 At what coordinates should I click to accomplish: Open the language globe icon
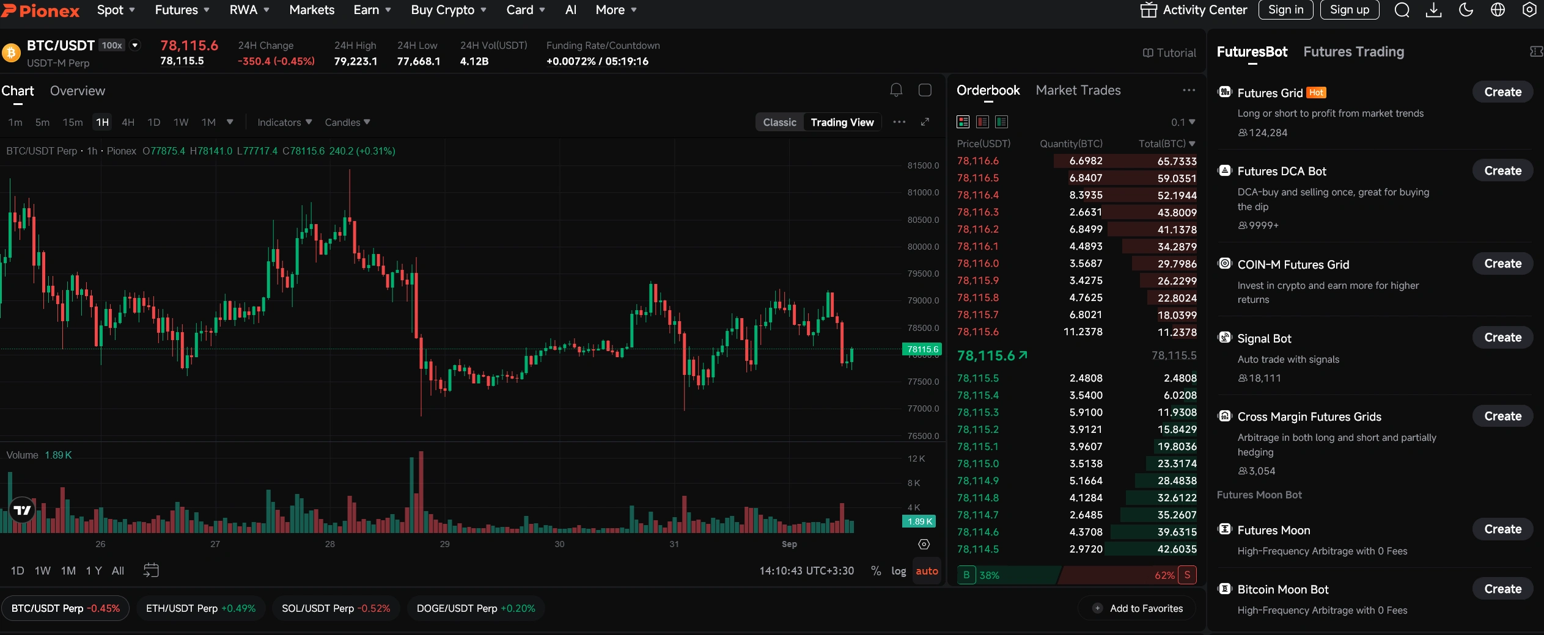point(1498,10)
